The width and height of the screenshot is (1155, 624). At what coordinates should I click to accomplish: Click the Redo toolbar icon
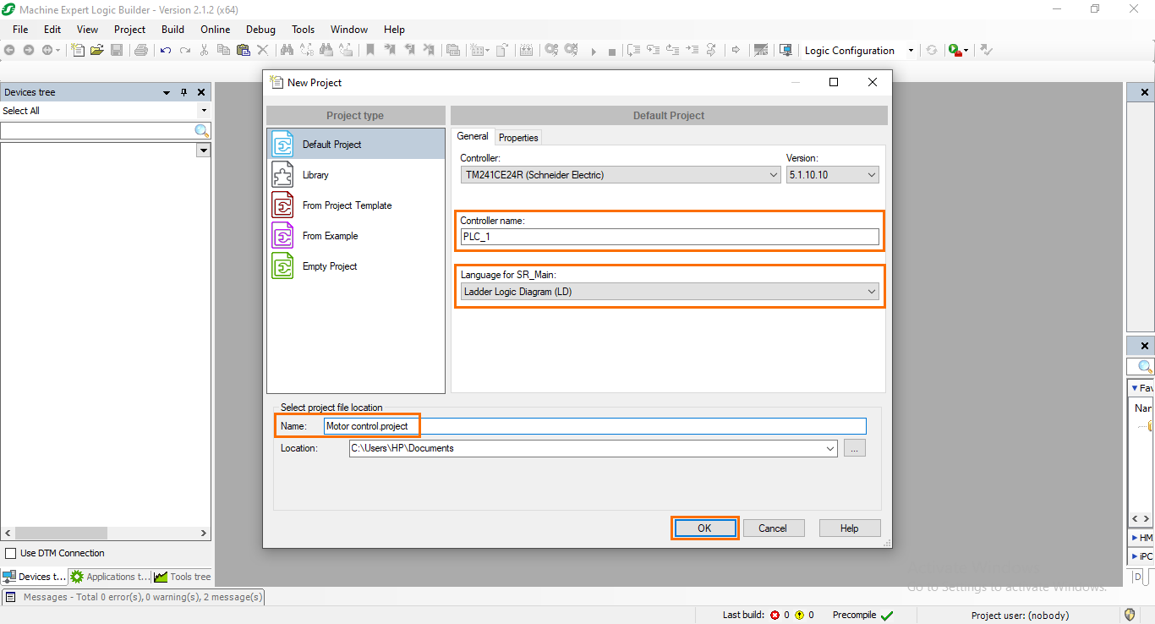[185, 50]
